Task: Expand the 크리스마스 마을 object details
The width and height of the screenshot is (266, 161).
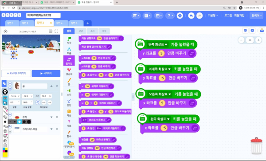Action: pos(51,129)
